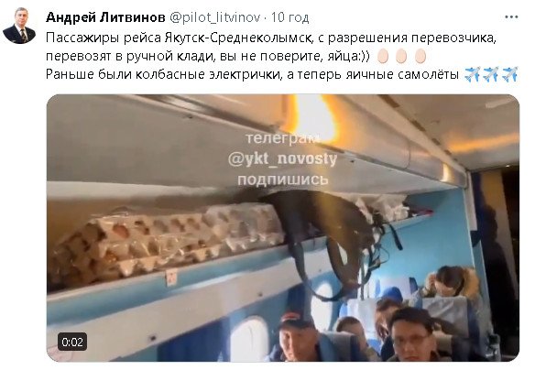Click the second egg emoji in tweet
The height and width of the screenshot is (370, 535).
click(x=401, y=56)
